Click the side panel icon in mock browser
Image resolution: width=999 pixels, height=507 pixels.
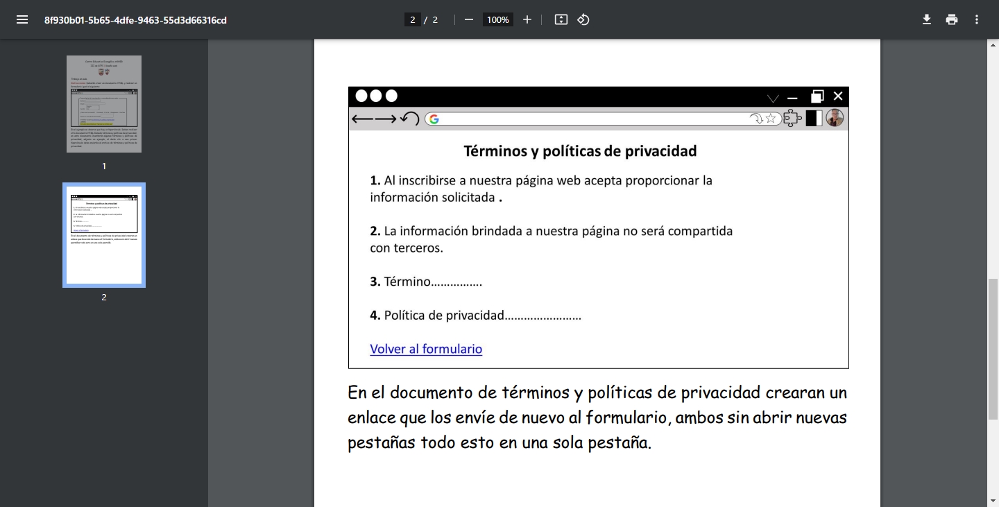pos(814,119)
